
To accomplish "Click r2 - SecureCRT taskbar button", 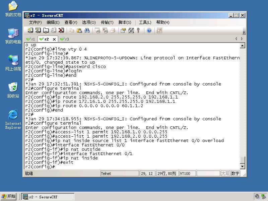I will click(x=48, y=197).
